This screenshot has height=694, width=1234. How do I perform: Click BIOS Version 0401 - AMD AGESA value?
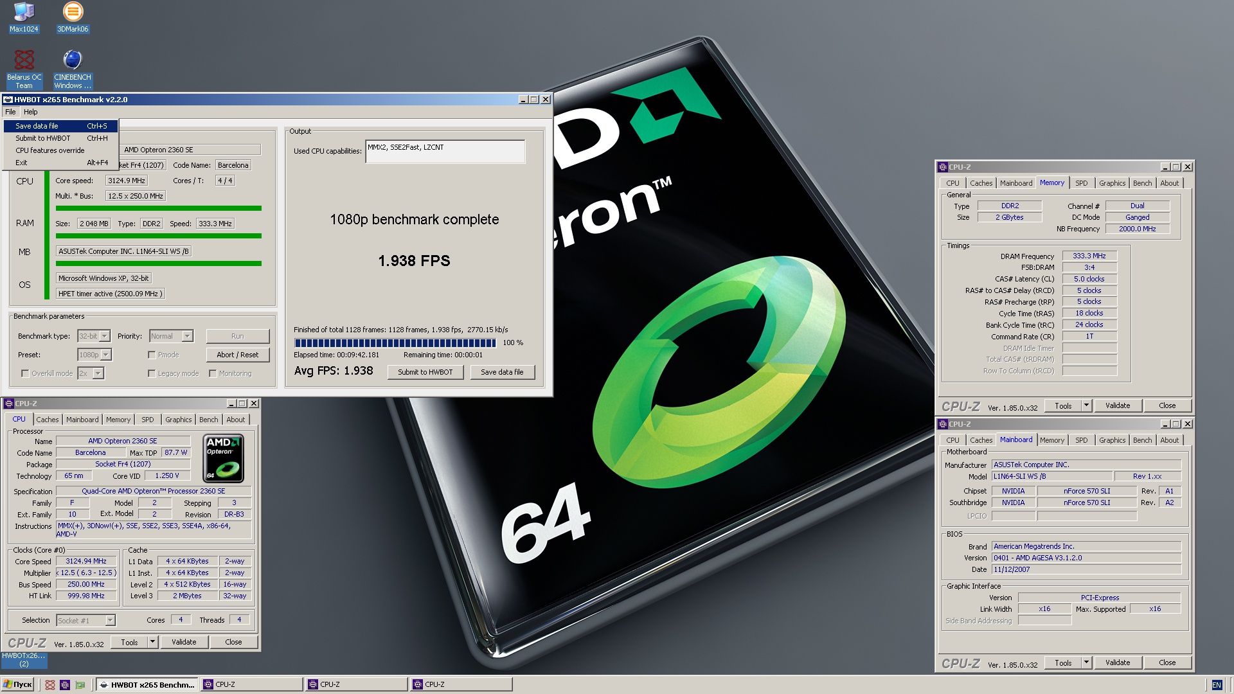point(1086,558)
